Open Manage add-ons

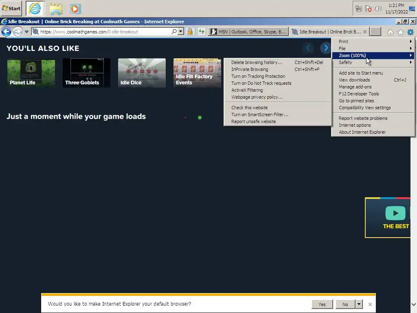tap(373, 87)
